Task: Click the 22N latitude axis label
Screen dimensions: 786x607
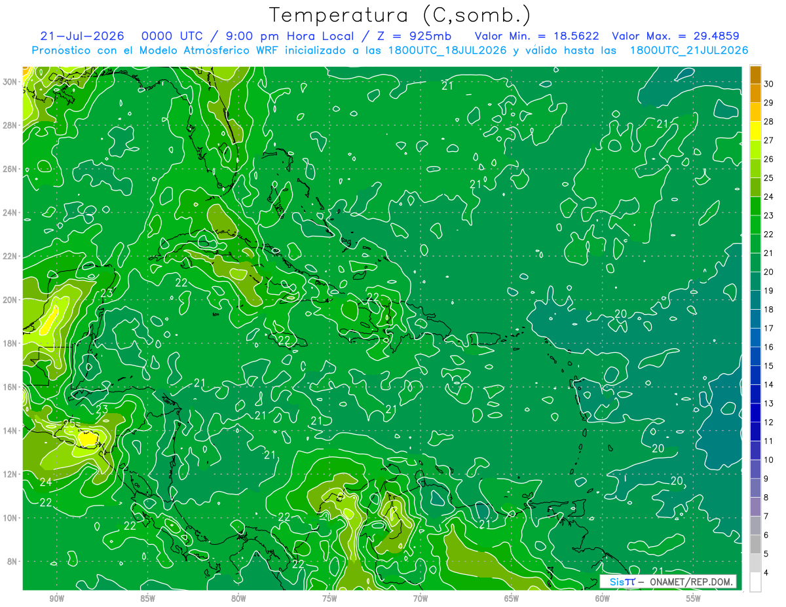Action: 11,256
